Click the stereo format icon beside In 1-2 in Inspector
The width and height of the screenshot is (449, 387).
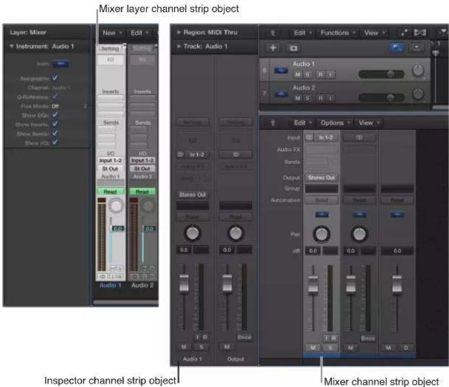click(x=180, y=155)
